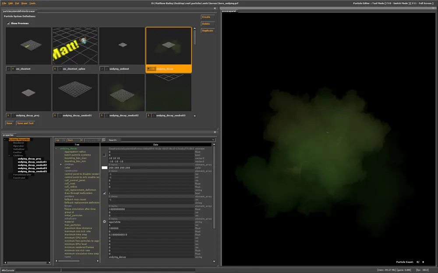Viewport: 438px width, 273px height.
Task: Click the 1 icon under the cm_shoutout_spline thumbnail
Action: [x=55, y=69]
